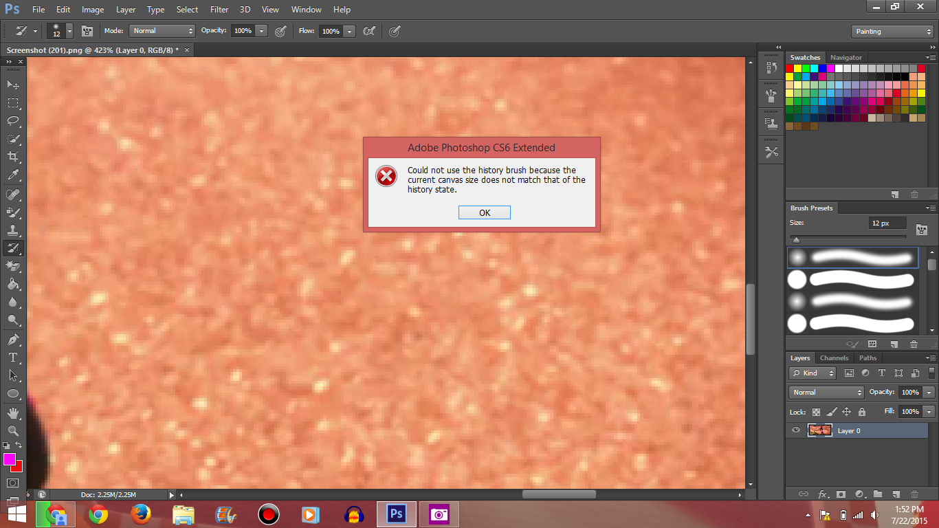
Task: Select the Eyedropper tool
Action: coord(13,175)
